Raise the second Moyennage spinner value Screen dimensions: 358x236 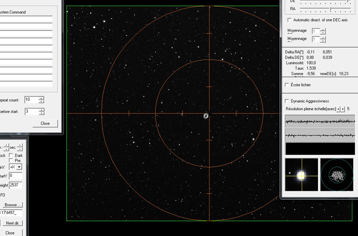[323, 38]
